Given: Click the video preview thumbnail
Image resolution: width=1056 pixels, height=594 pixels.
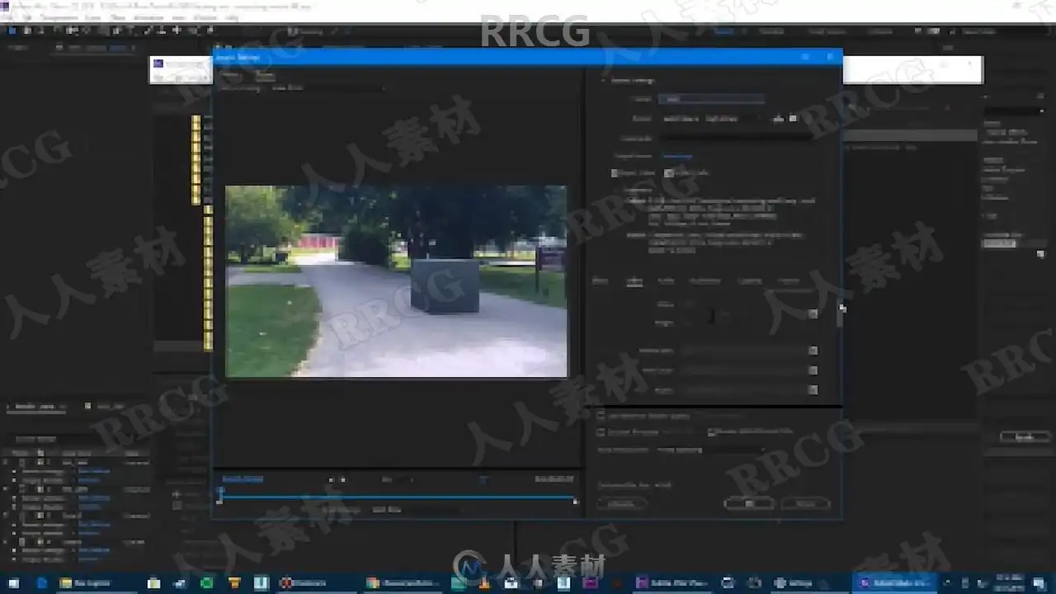Looking at the screenshot, I should pyautogui.click(x=396, y=281).
